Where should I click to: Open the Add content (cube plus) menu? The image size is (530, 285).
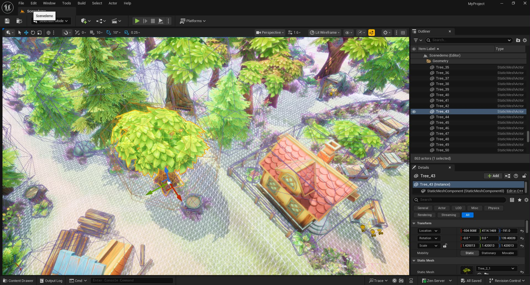coord(86,21)
